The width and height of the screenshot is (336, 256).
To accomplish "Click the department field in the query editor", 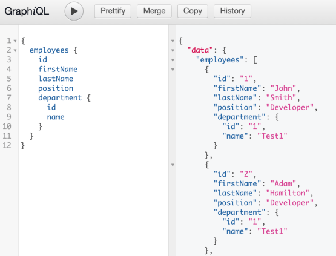I will pyautogui.click(x=60, y=98).
